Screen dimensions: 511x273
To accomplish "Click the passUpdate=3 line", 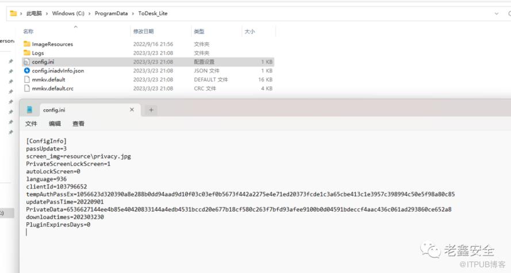I will tap(47, 148).
